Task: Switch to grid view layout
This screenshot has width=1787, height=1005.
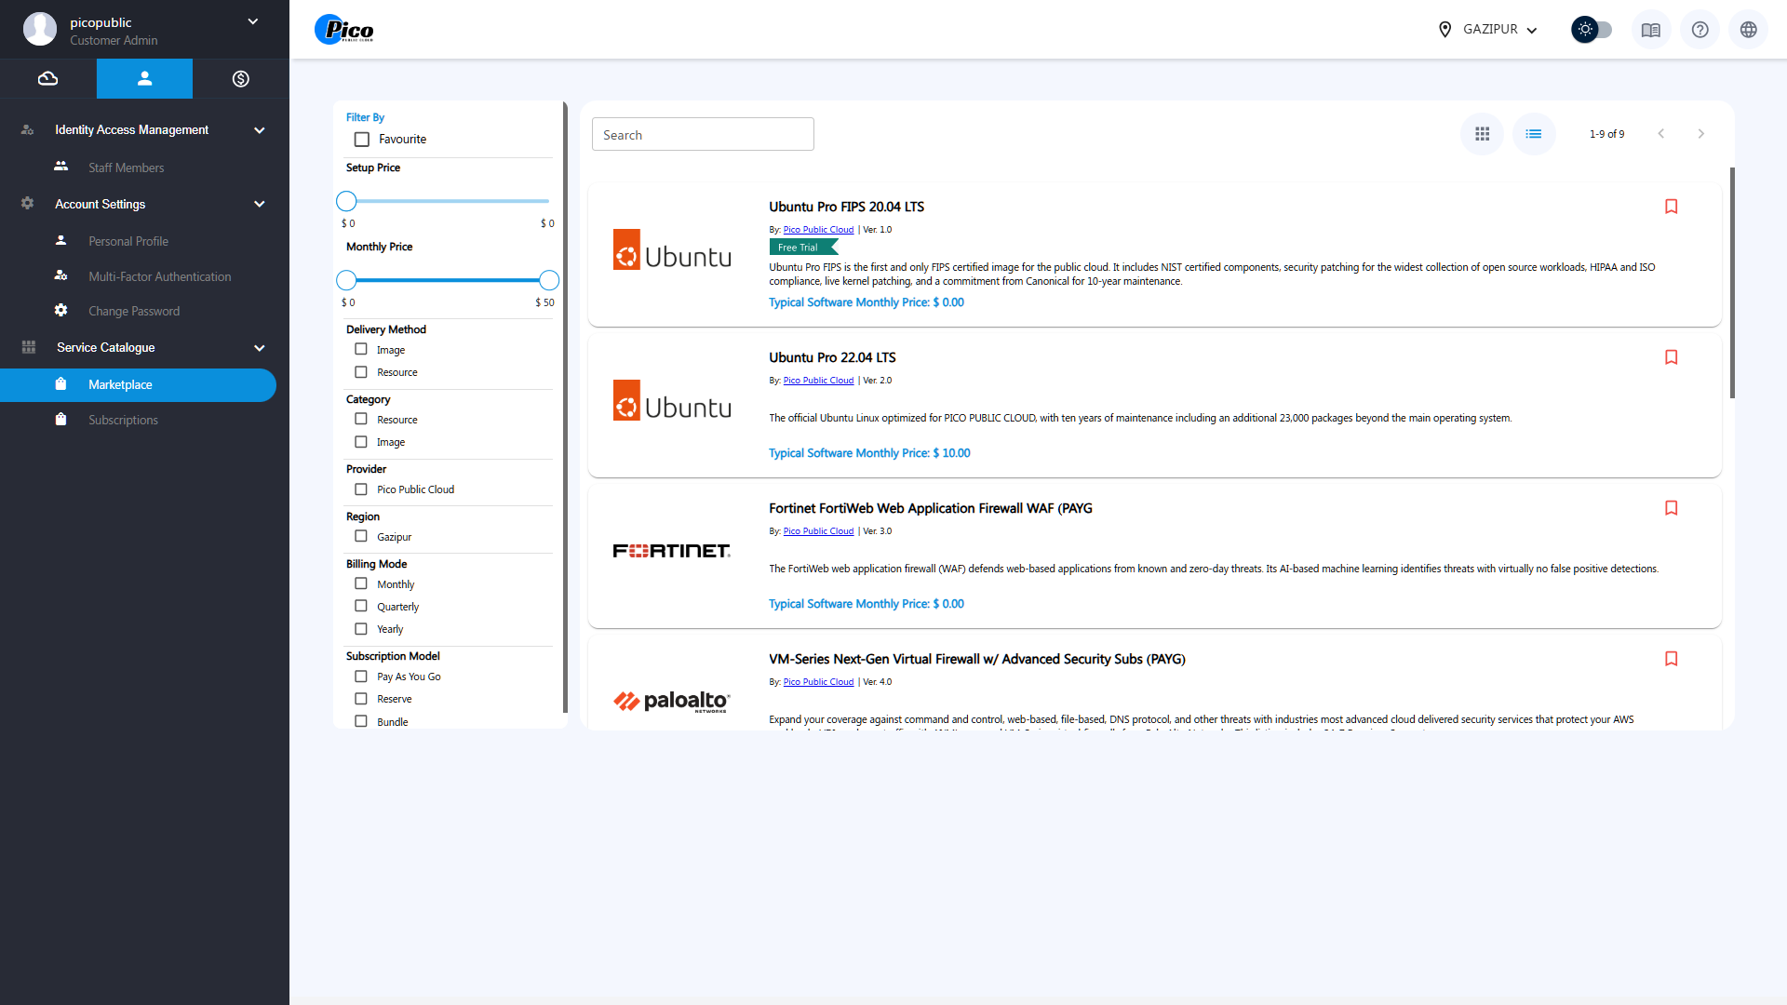Action: [x=1482, y=134]
